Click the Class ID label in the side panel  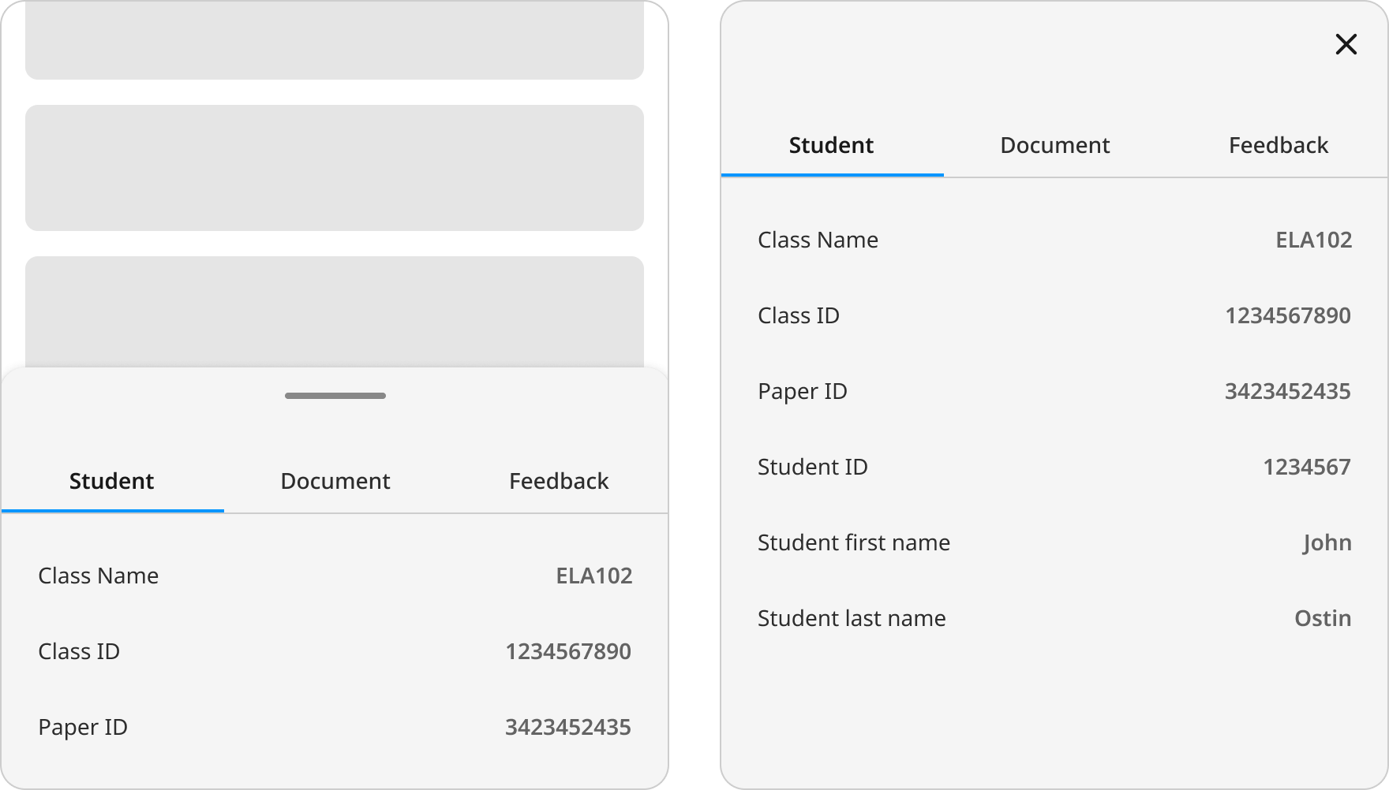[799, 315]
